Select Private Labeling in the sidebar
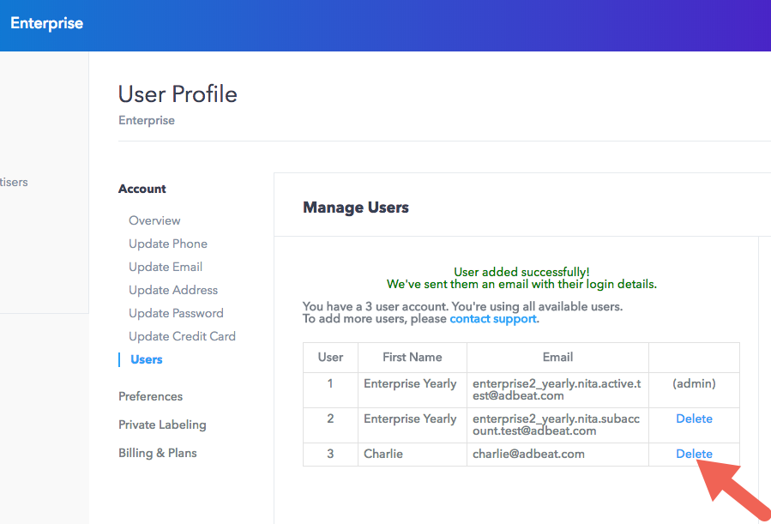The image size is (771, 524). point(162,425)
